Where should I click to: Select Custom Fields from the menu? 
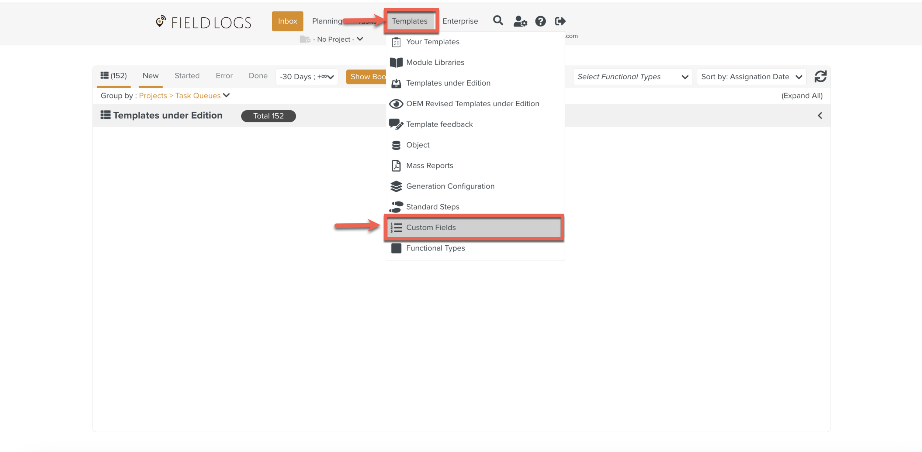click(431, 227)
